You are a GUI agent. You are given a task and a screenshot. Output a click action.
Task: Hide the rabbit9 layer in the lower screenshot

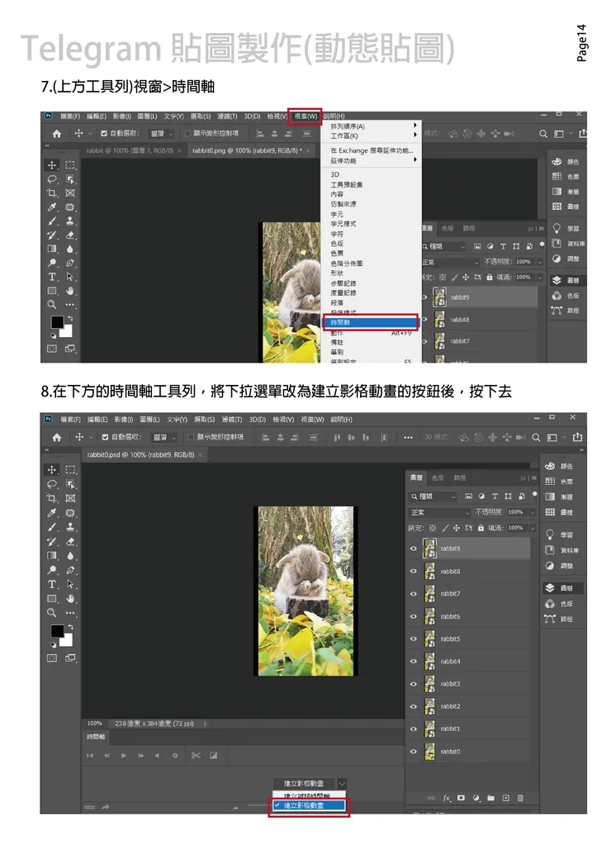pyautogui.click(x=413, y=548)
